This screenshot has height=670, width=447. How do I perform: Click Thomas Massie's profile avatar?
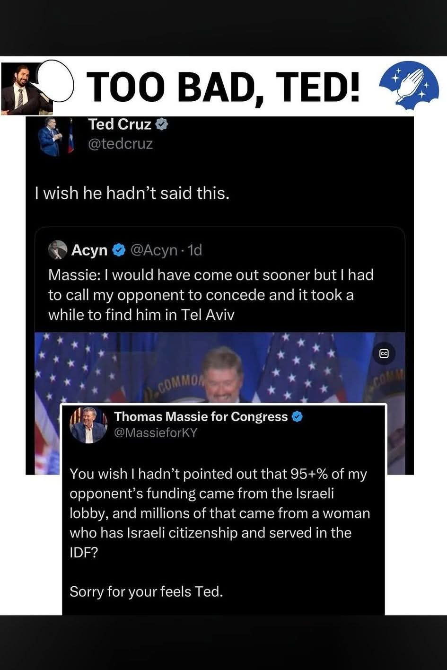(x=88, y=424)
